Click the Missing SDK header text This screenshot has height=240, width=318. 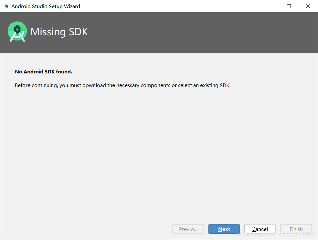(59, 32)
